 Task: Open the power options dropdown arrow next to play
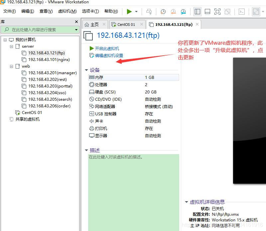pyautogui.click(x=136, y=12)
